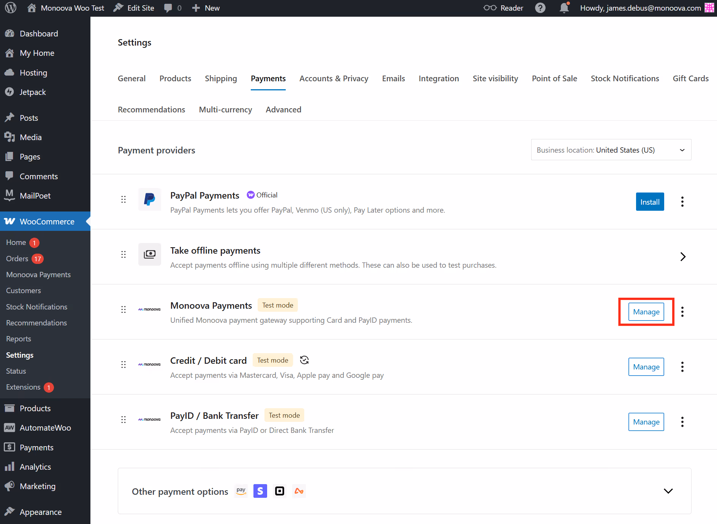Switch to the Products settings tab
The width and height of the screenshot is (717, 524).
click(175, 79)
